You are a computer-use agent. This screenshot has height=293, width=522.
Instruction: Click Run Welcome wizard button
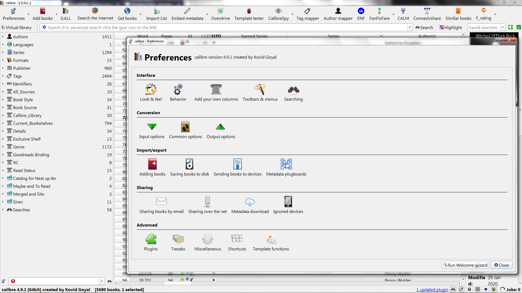coord(465,265)
